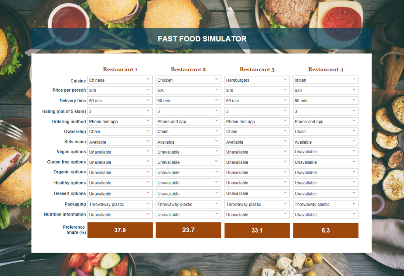The width and height of the screenshot is (404, 276).
Task: Open Restaurant 4 Price per person dropdown
Action: 325,90
